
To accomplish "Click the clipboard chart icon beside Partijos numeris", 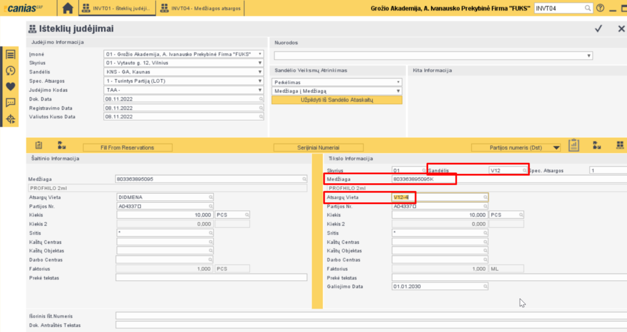I will point(574,145).
